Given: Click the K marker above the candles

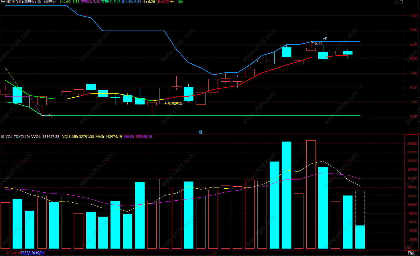Looking at the screenshot, I should (x=325, y=39).
